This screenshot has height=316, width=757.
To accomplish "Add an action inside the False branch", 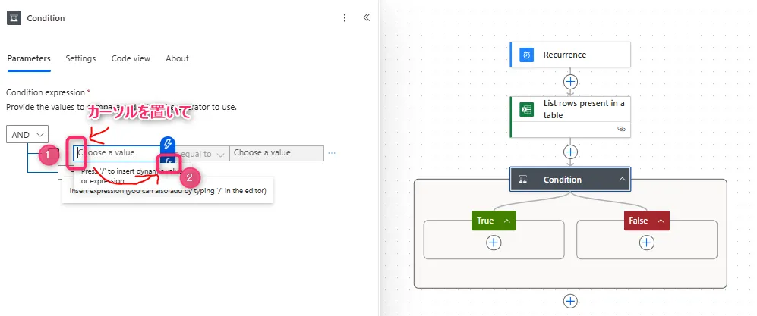I will point(646,242).
